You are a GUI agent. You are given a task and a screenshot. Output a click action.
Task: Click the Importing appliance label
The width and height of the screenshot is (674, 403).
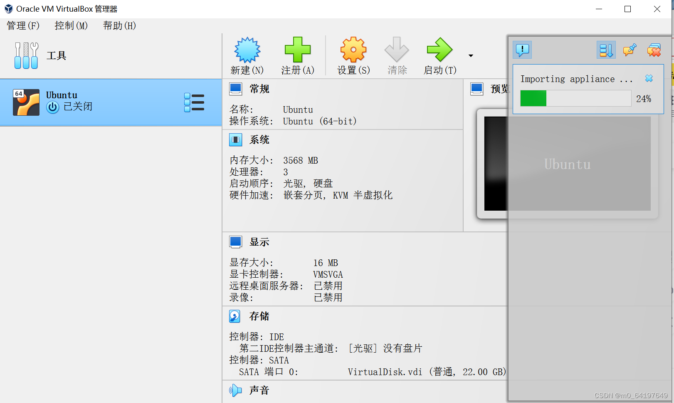pos(577,79)
